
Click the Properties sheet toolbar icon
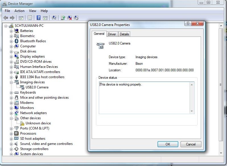tap(30, 18)
